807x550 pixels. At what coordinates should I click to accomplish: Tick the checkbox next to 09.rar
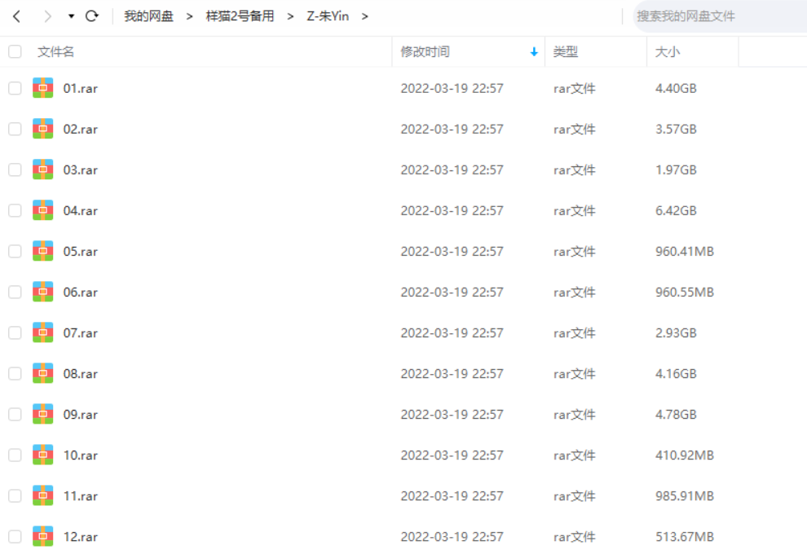point(15,414)
